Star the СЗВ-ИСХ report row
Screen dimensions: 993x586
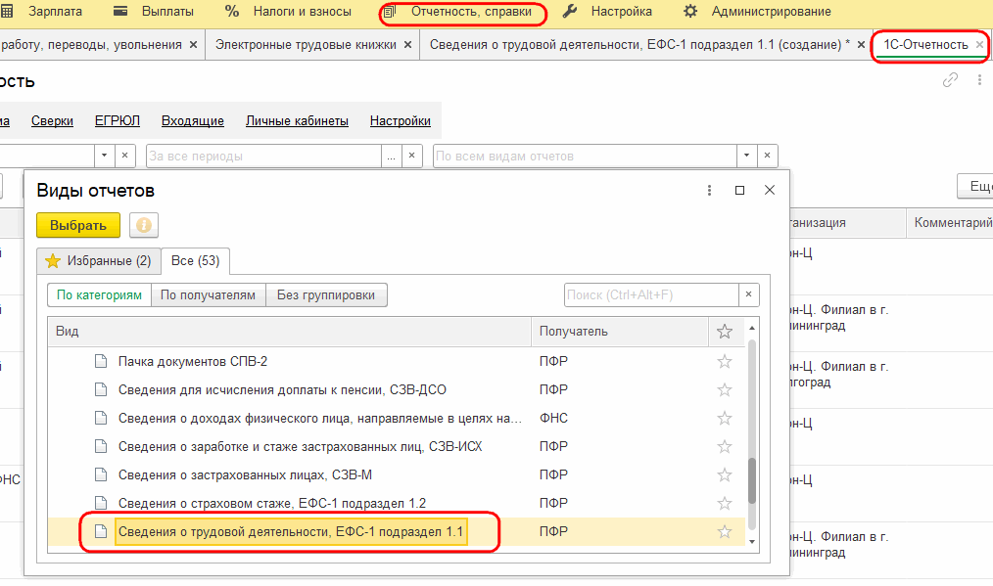click(x=725, y=447)
